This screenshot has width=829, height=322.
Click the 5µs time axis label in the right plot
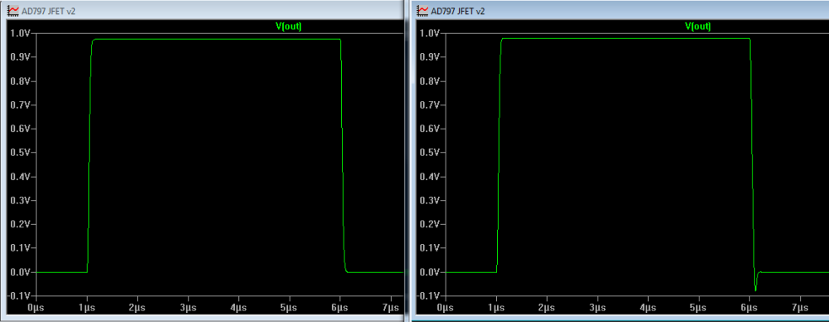(699, 308)
